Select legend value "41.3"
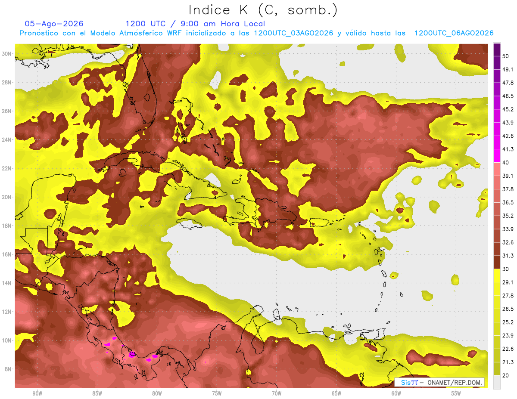Image resolution: width=517 pixels, height=399 pixels. point(508,149)
